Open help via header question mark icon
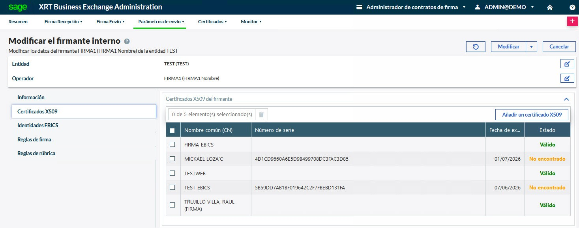This screenshot has width=579, height=228. [572, 7]
